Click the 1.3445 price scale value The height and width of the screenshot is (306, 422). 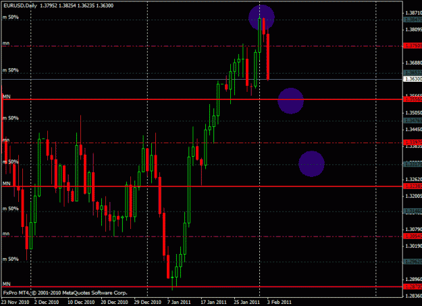pyautogui.click(x=413, y=130)
